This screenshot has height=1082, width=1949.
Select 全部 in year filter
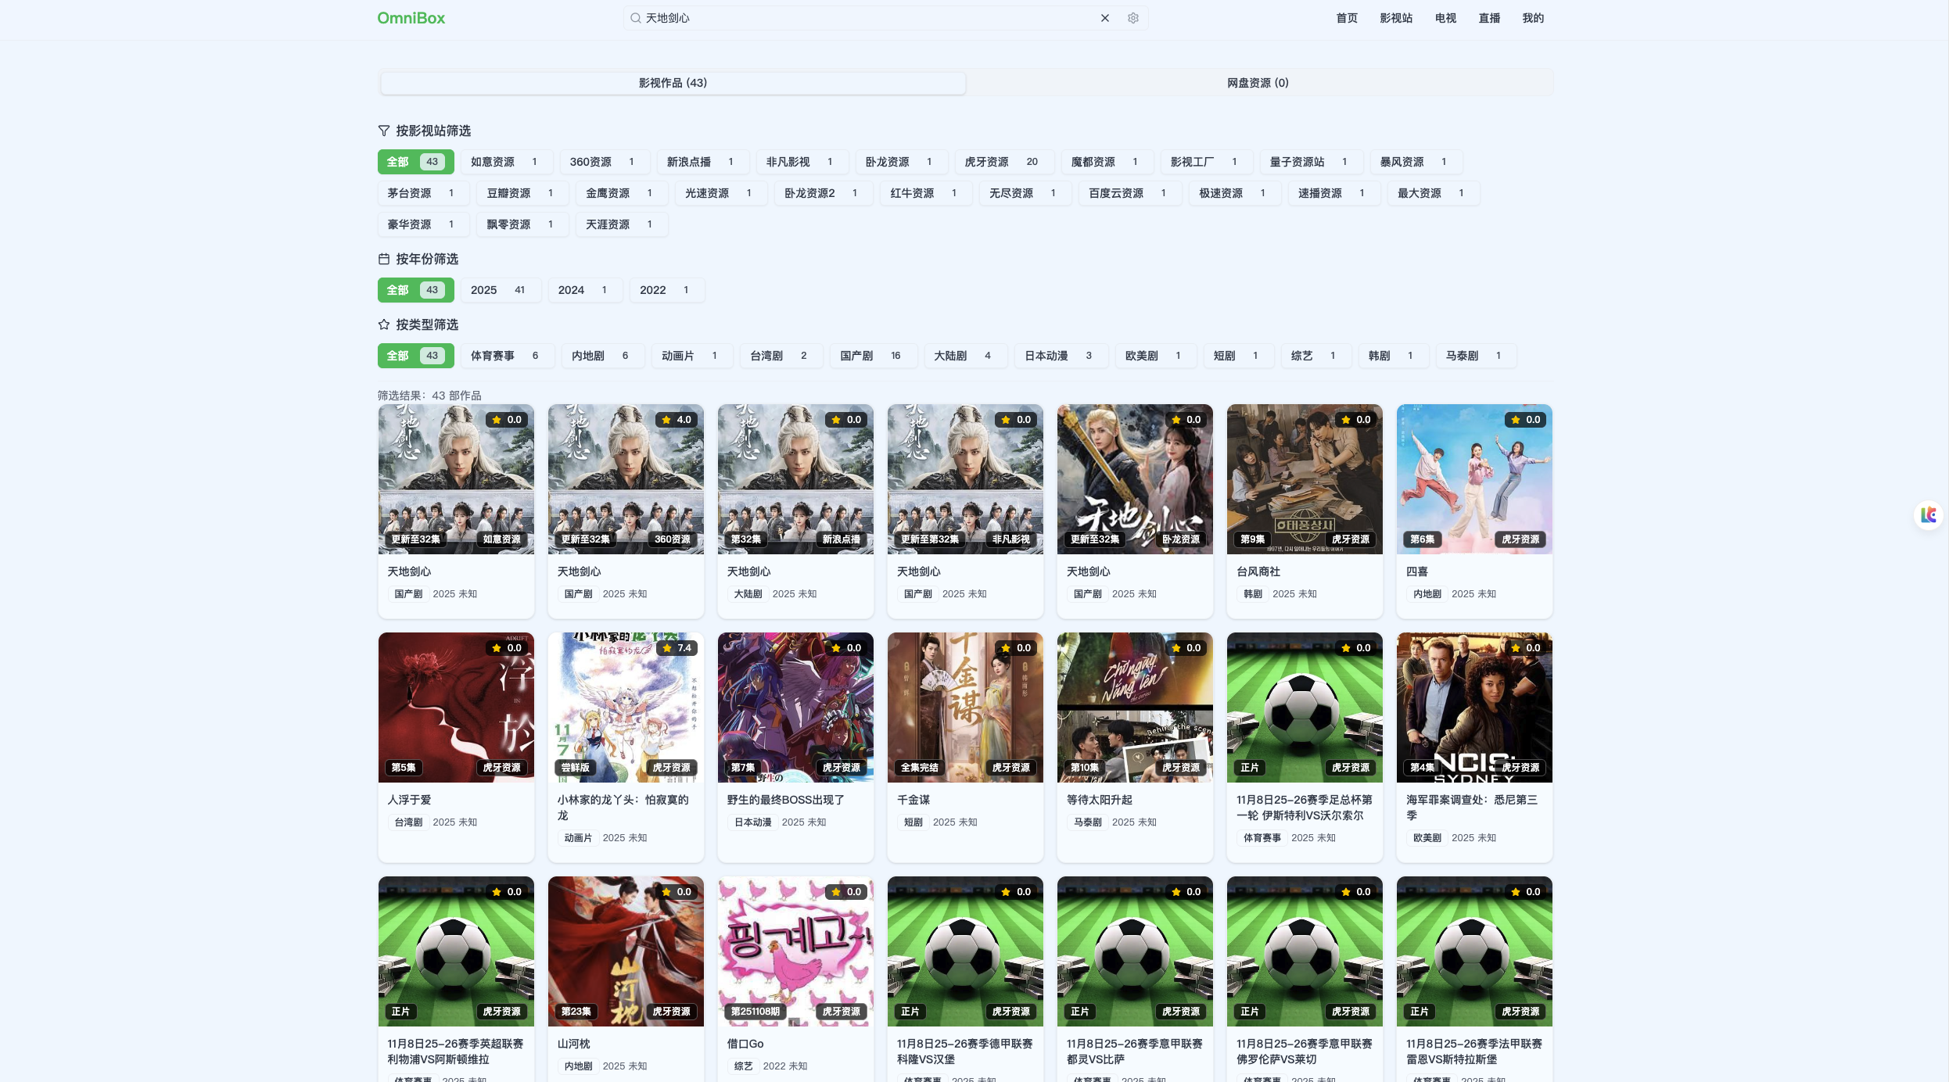click(415, 290)
